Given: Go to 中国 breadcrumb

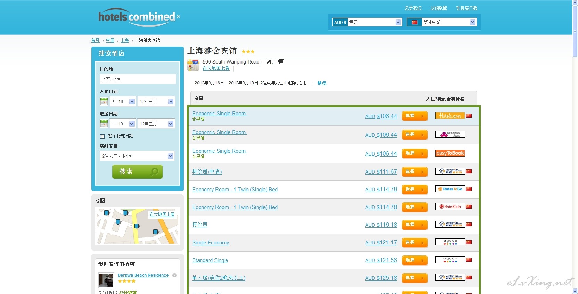Looking at the screenshot, I should [110, 40].
